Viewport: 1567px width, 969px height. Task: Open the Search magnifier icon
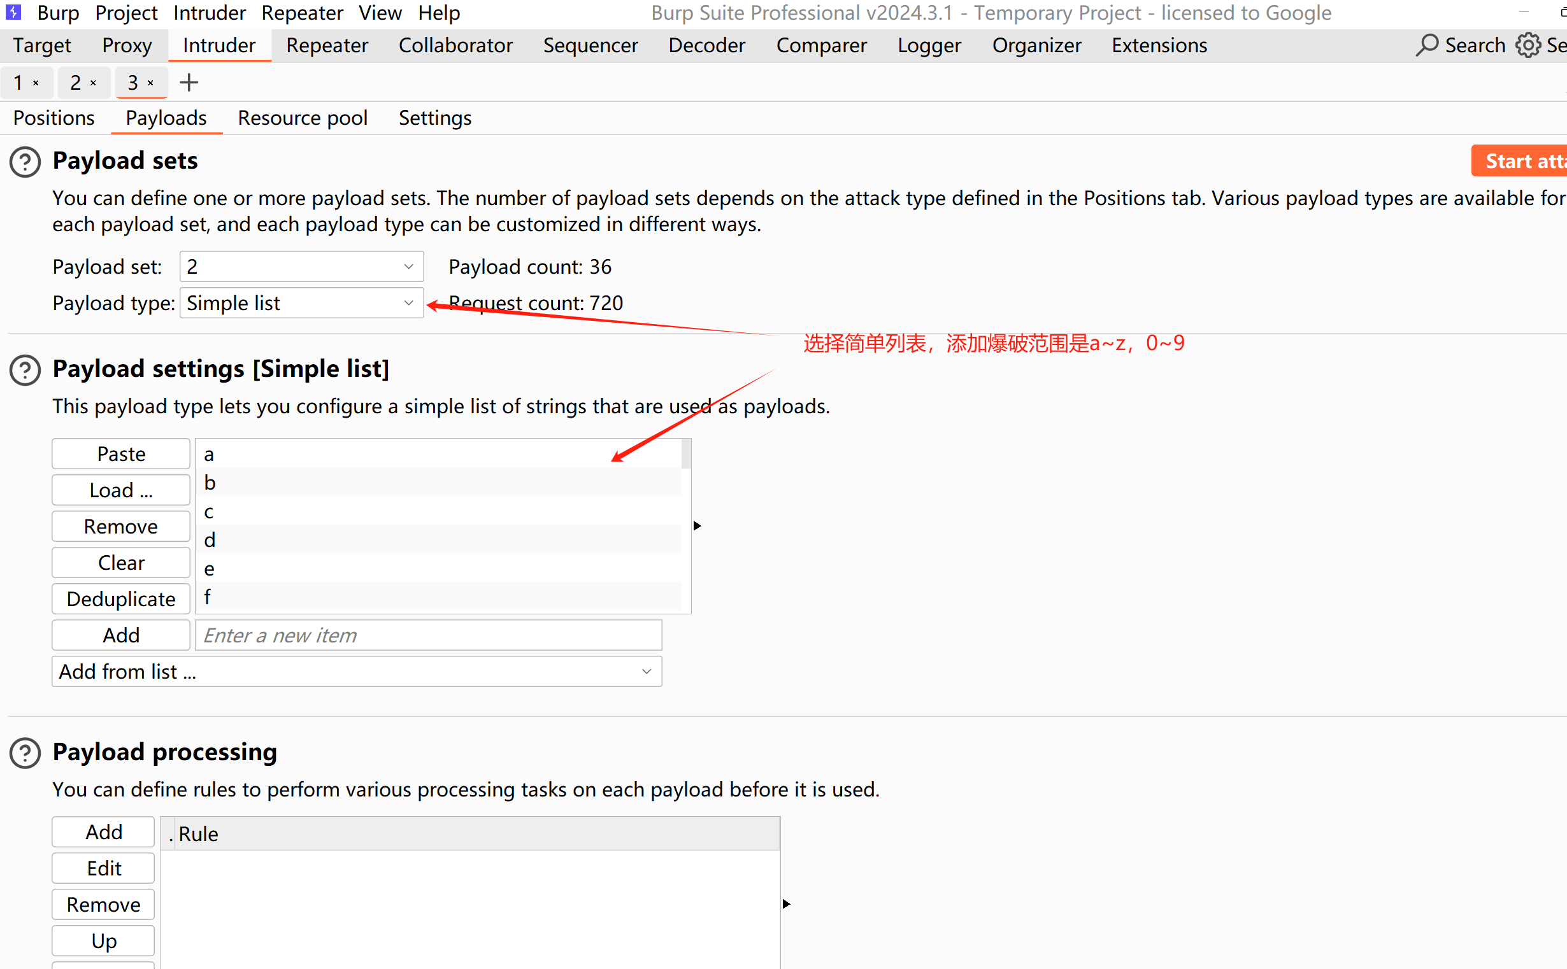click(1427, 45)
